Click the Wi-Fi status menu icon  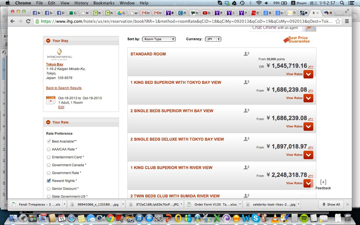[259, 3]
